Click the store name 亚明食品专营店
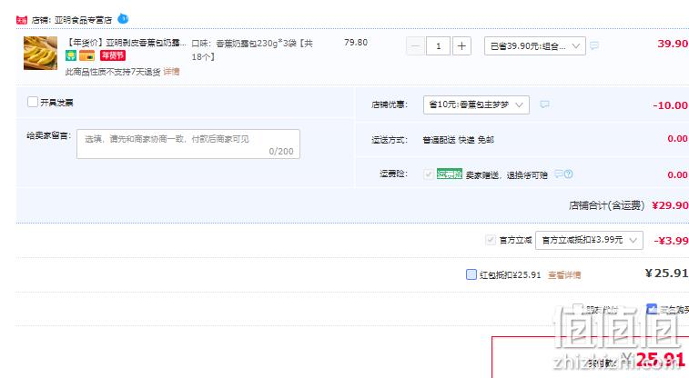 pos(83,20)
